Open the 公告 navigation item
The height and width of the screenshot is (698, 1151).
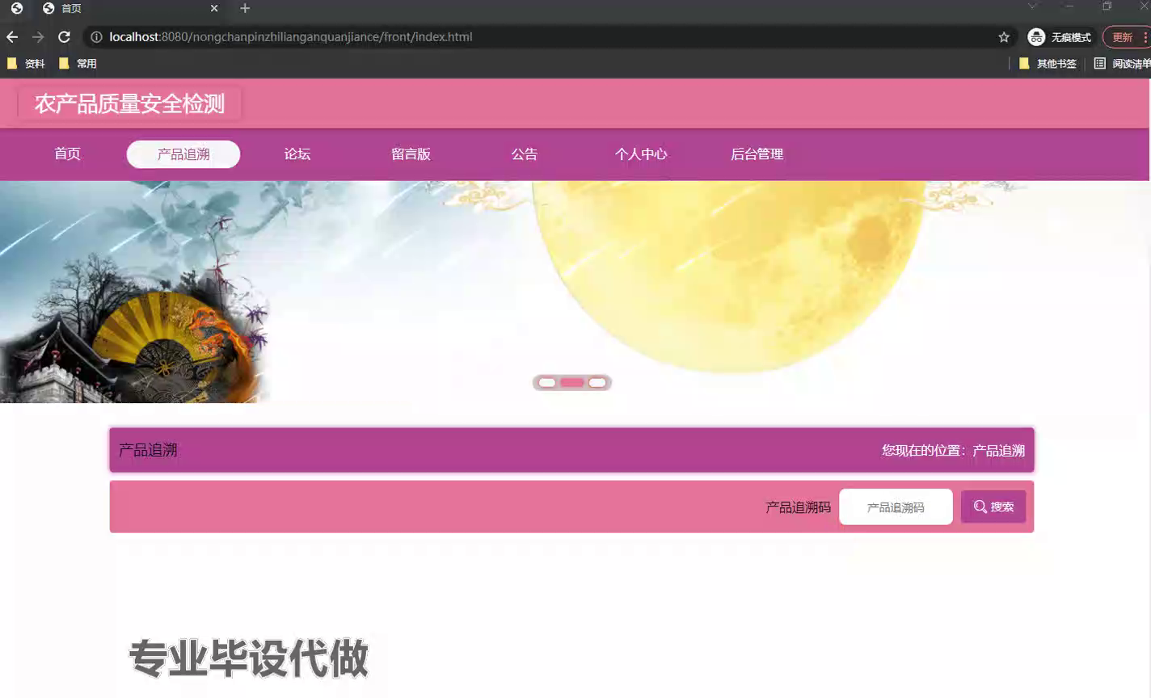tap(525, 154)
